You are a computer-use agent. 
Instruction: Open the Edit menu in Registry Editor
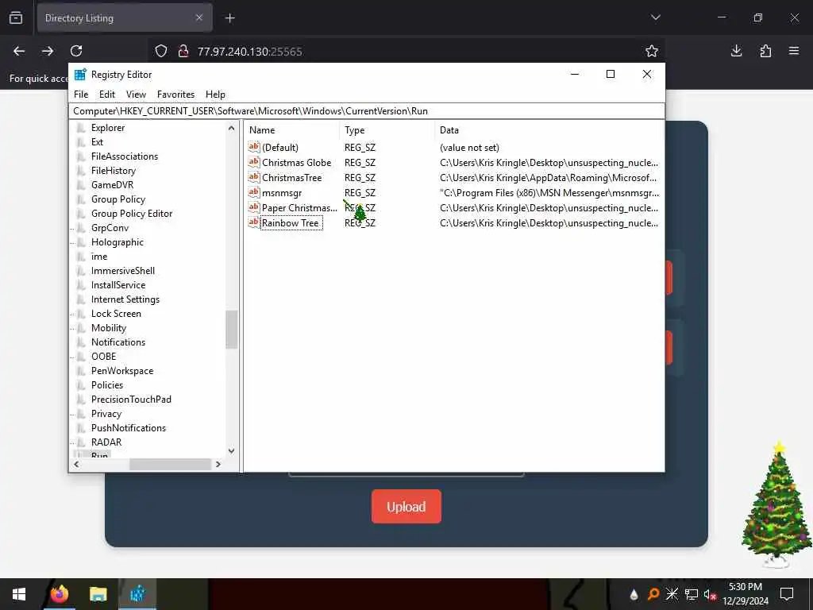coord(107,95)
